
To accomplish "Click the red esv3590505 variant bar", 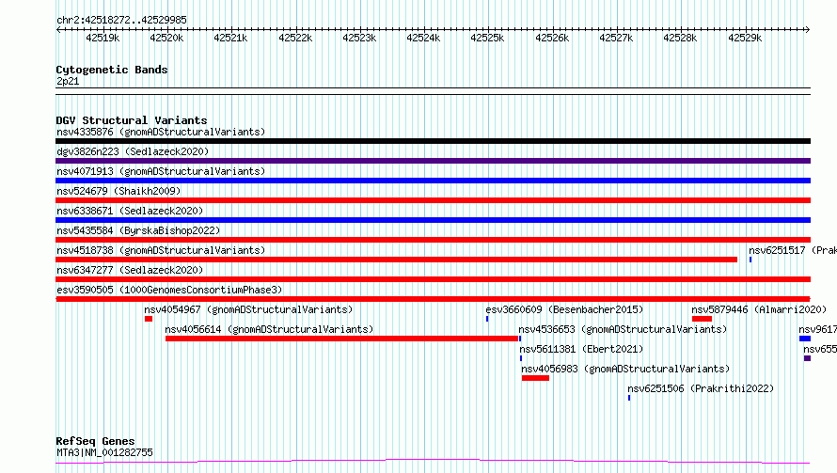I will (433, 299).
